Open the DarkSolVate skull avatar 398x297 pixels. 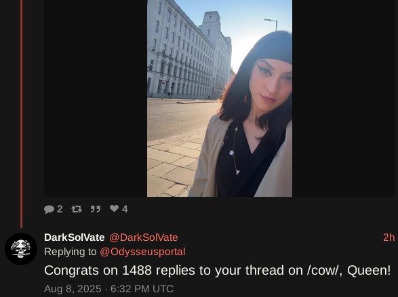click(x=21, y=249)
